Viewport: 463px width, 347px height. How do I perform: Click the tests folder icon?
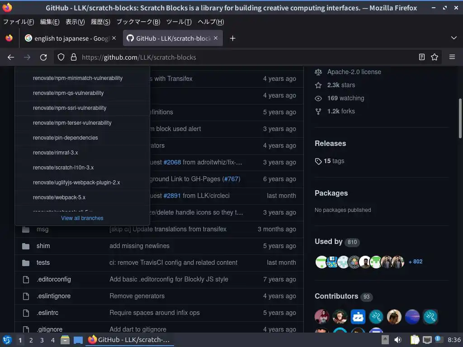(26, 263)
